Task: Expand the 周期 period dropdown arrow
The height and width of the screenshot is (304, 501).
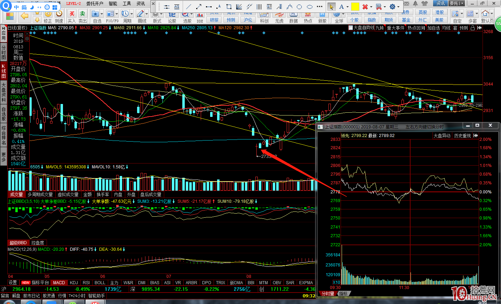Action: point(132,14)
